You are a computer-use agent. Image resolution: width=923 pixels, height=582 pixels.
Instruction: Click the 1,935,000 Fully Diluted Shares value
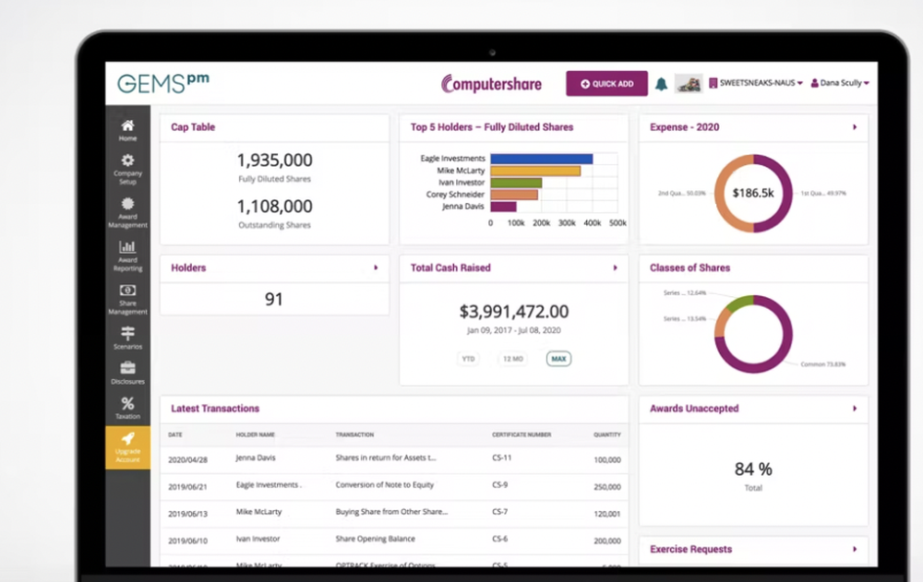click(274, 160)
